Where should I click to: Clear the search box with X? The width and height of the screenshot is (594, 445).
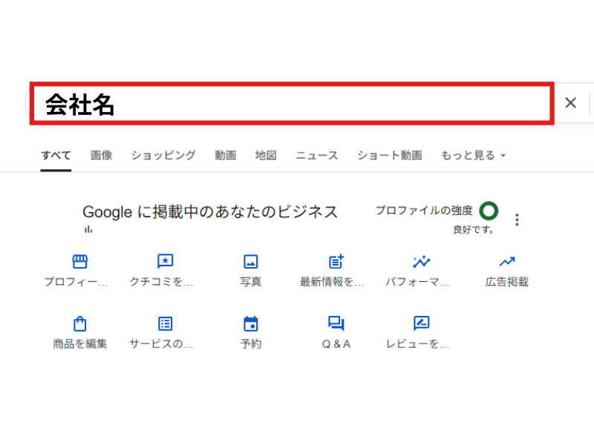pos(570,102)
